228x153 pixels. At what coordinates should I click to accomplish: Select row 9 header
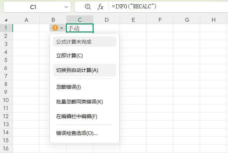click(x=6, y=92)
